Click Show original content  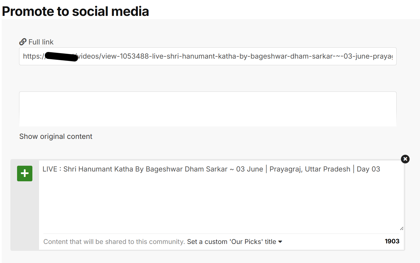pos(56,137)
